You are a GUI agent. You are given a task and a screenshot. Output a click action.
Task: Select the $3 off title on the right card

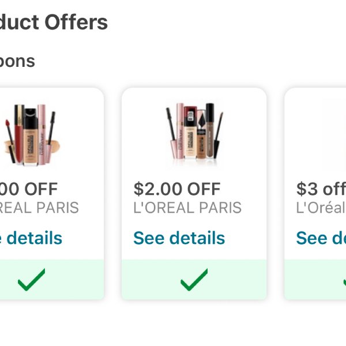321,189
